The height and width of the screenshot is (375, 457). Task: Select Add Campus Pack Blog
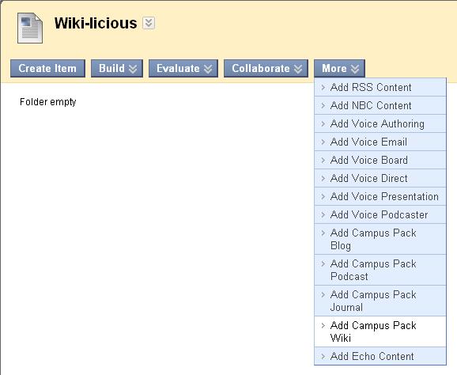tap(380, 239)
